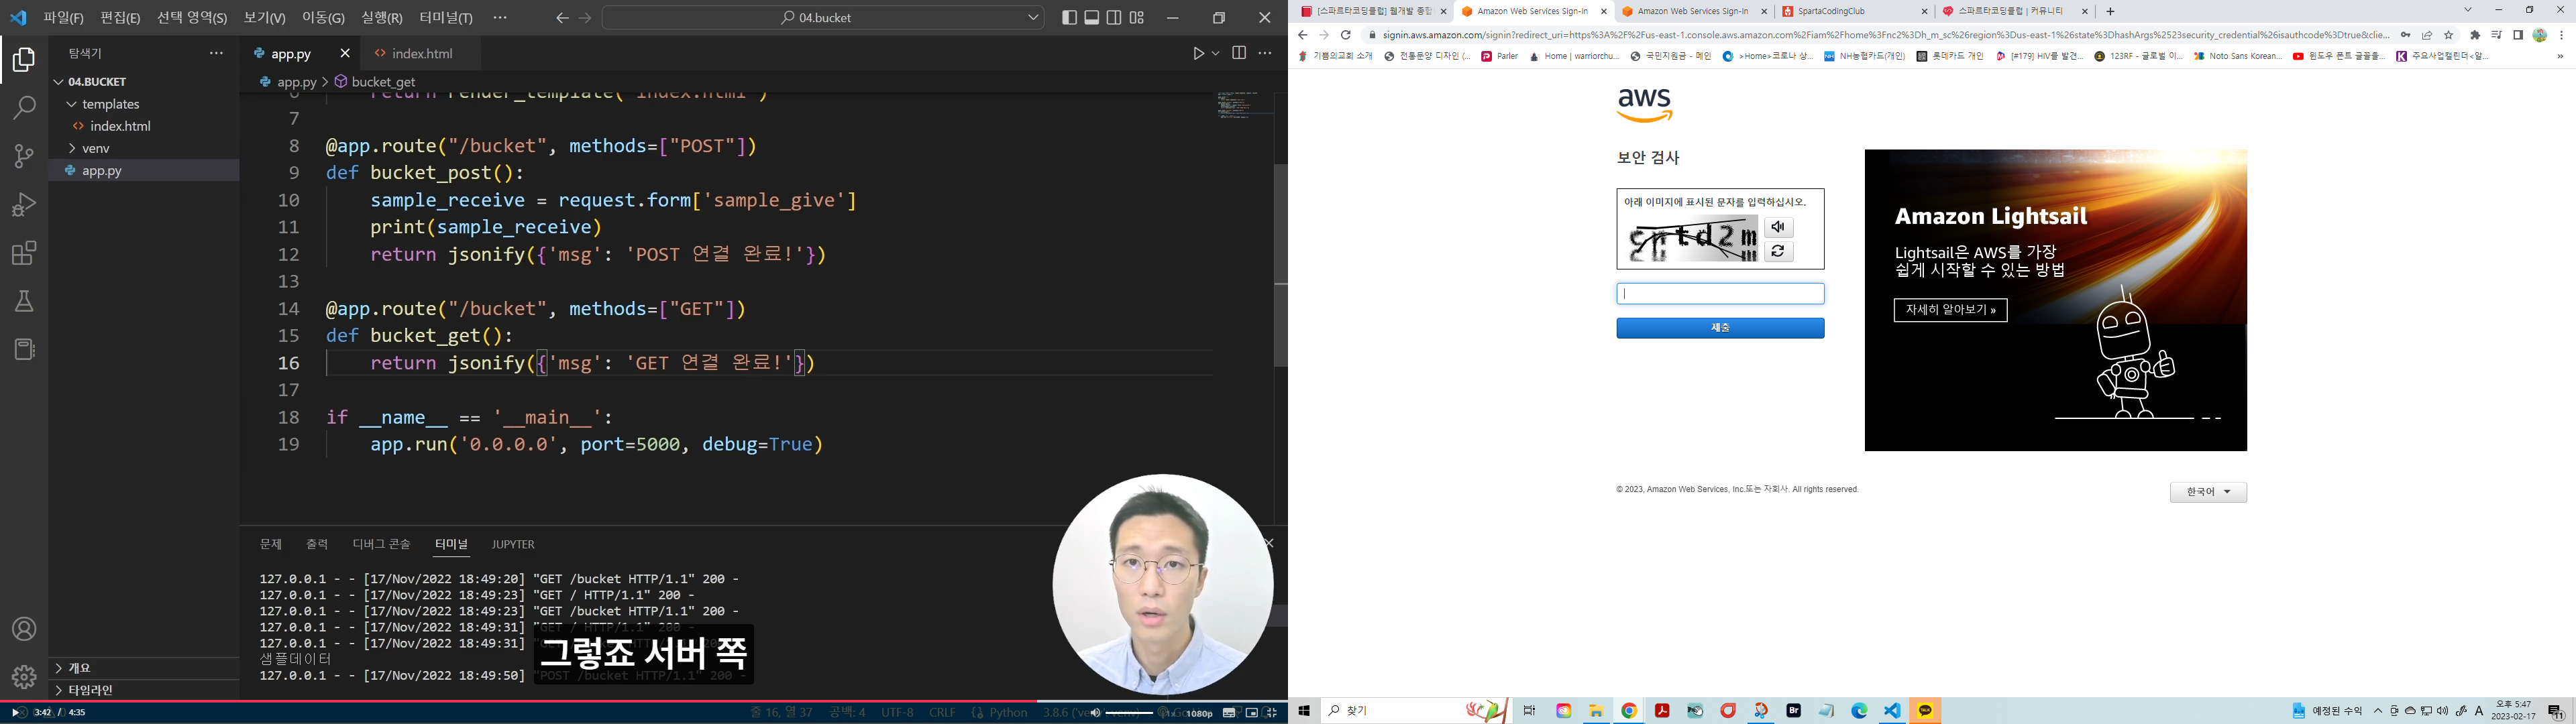Adjust the video volume slider

1130,713
